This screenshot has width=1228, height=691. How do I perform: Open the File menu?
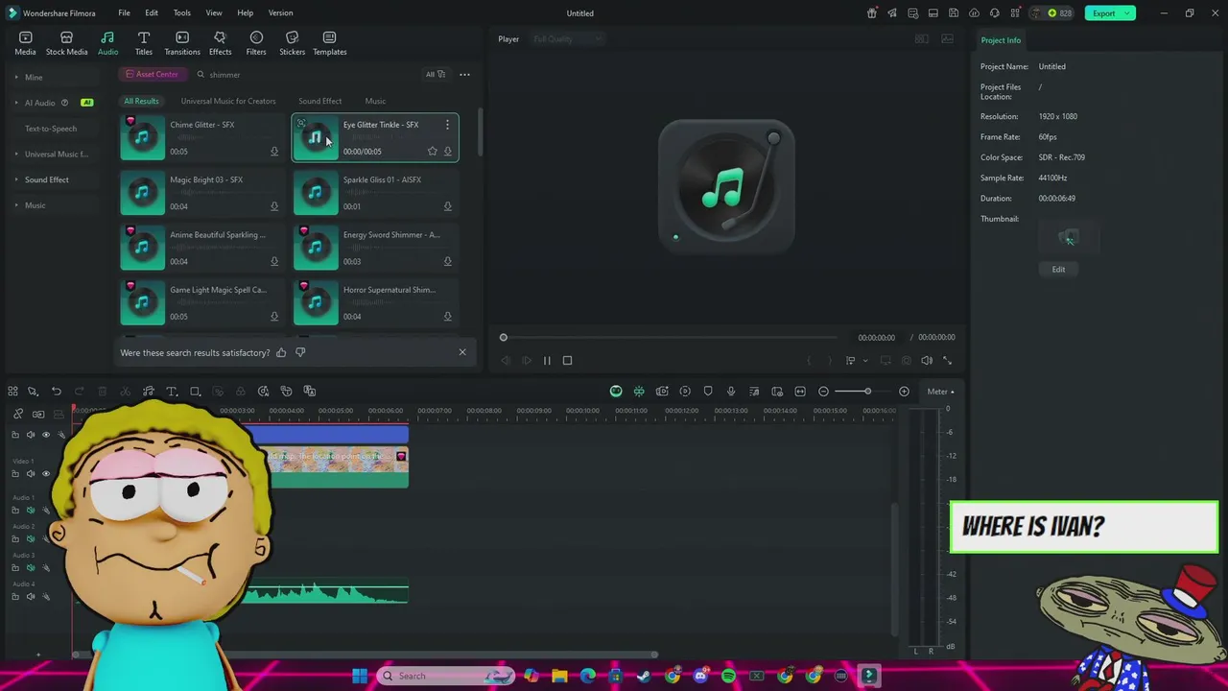124,13
